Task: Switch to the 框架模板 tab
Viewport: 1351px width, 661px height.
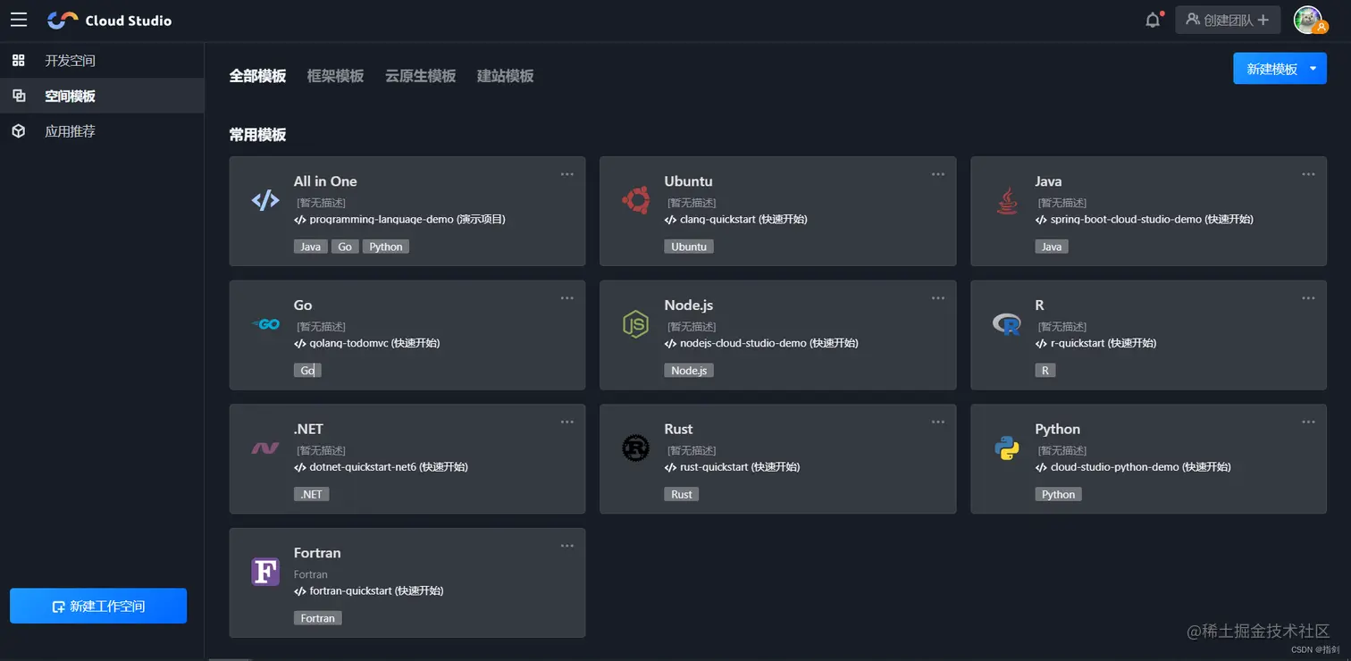Action: pyautogui.click(x=335, y=76)
